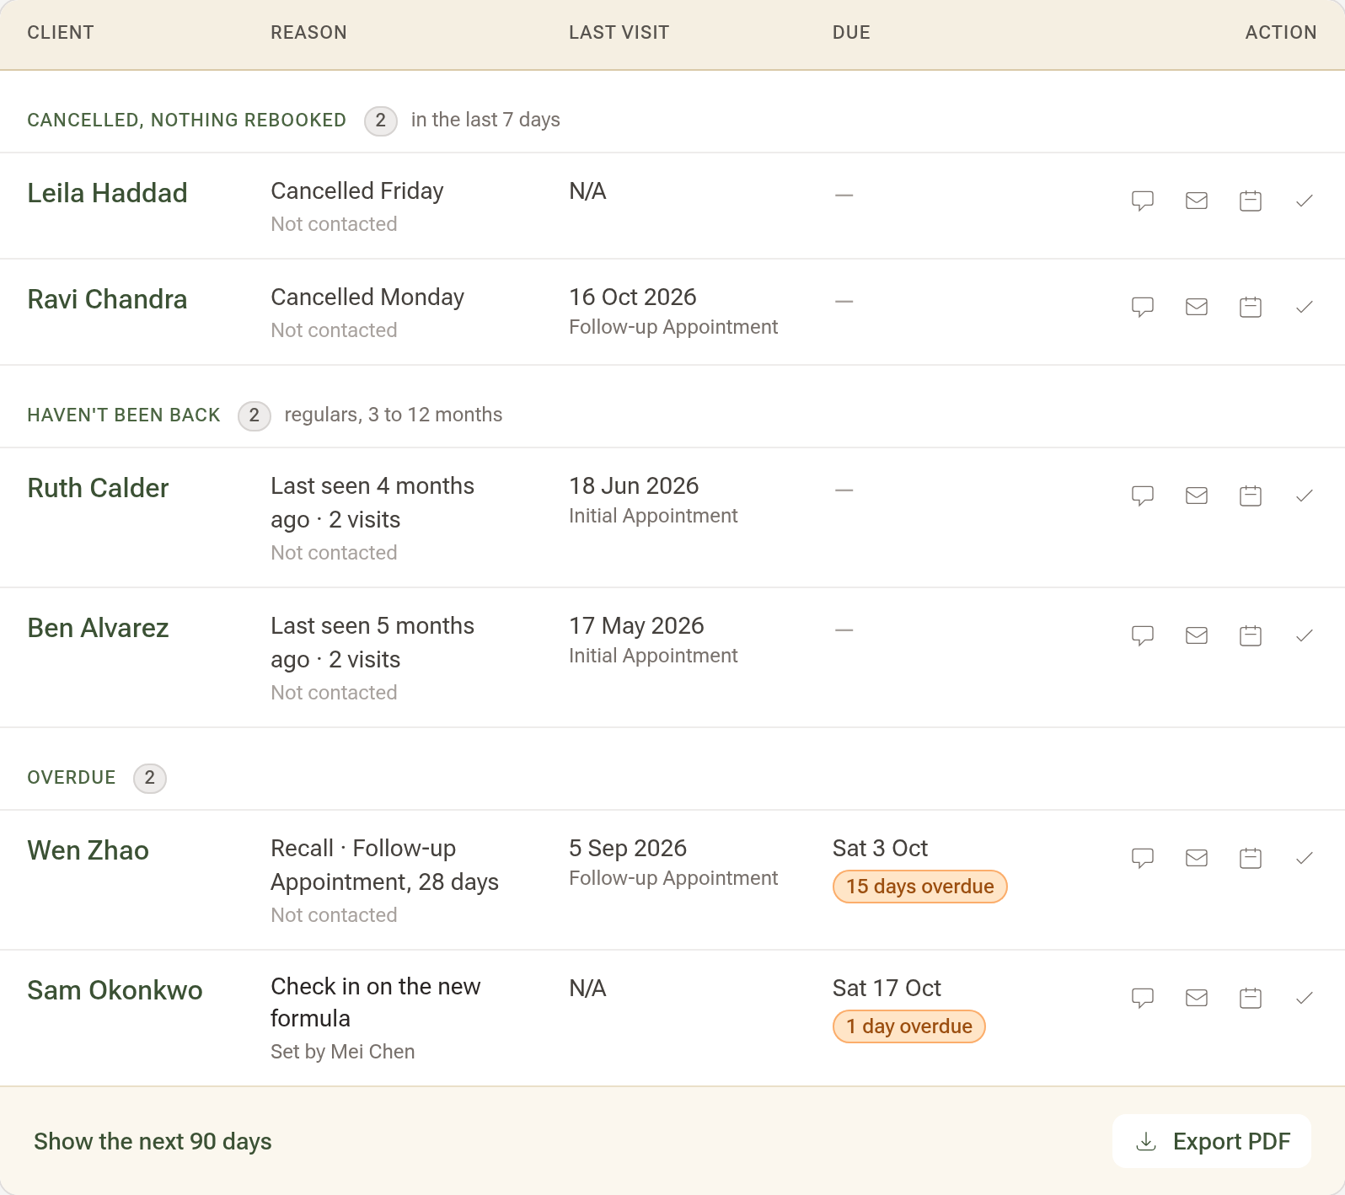Click the '15 days overdue' badge

(919, 887)
